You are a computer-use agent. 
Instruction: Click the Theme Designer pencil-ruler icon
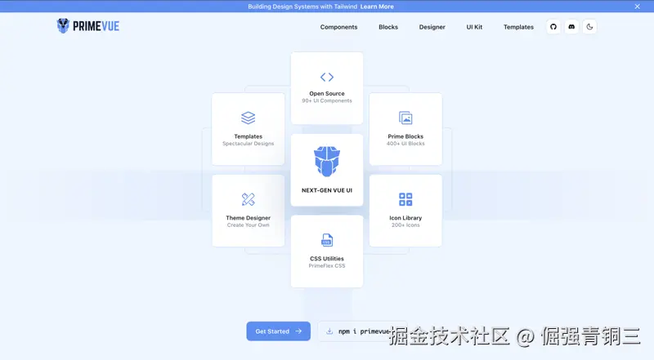tap(249, 199)
